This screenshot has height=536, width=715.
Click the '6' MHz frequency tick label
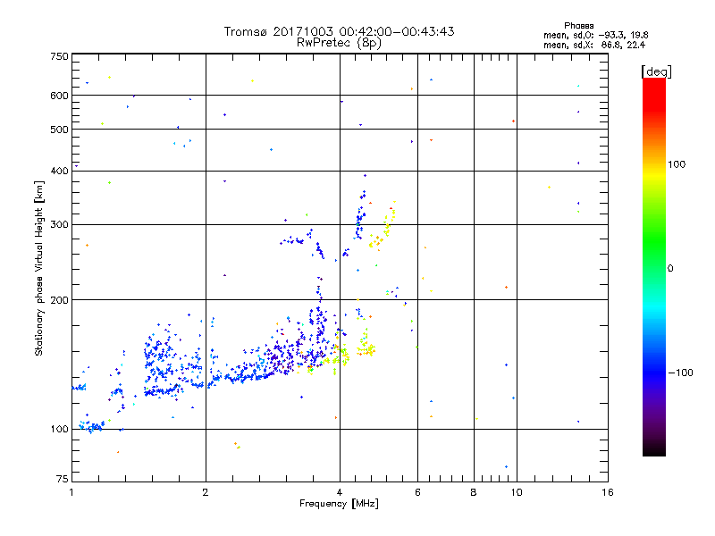[x=417, y=492]
